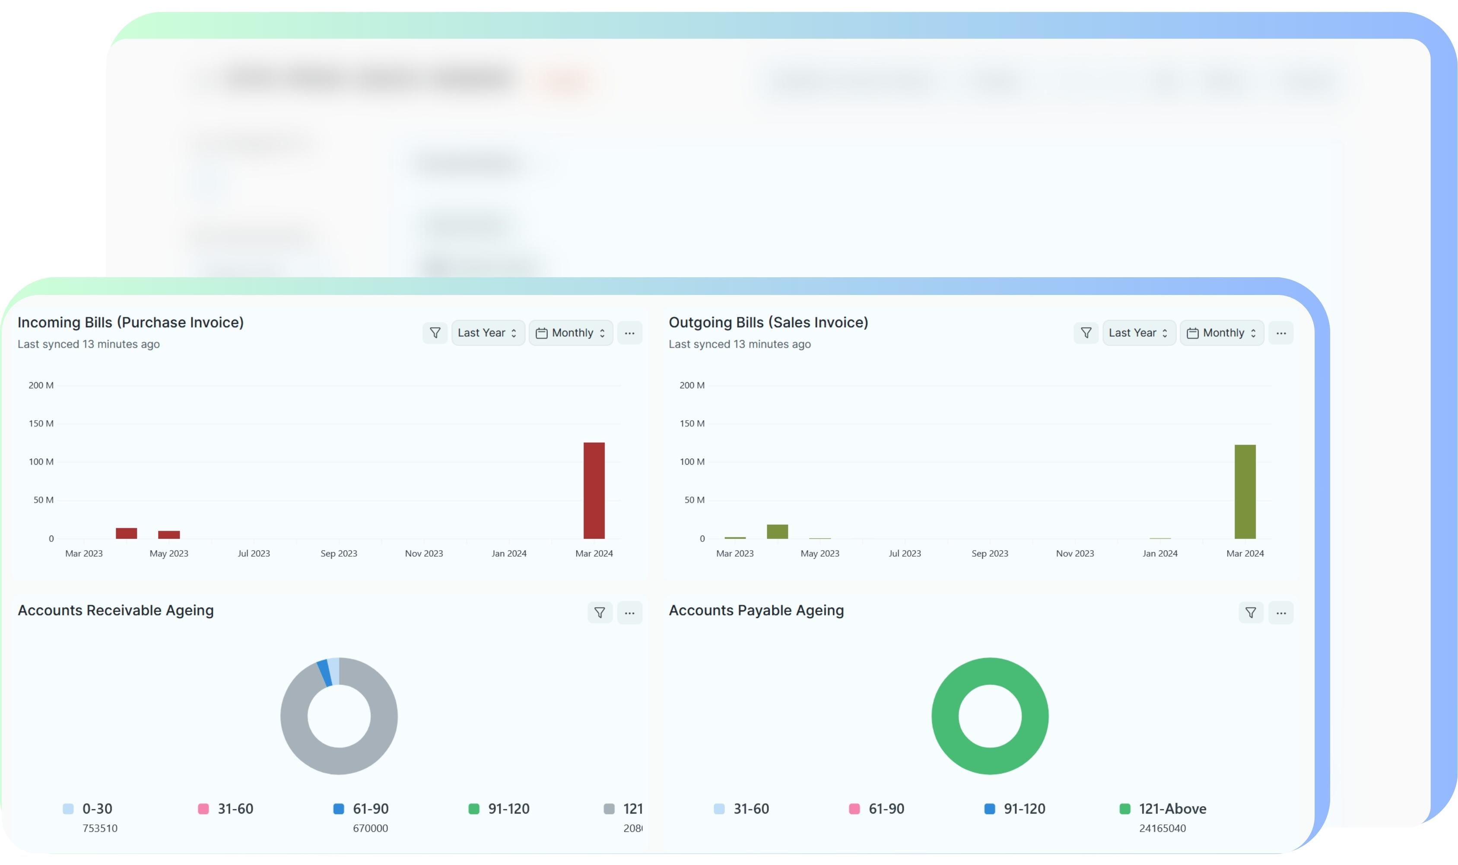
Task: Click the calendar icon on Outgoing Bills Monthly selector
Action: pyautogui.click(x=1193, y=333)
